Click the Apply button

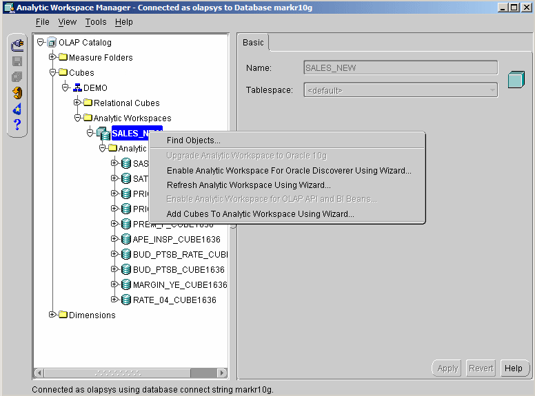(447, 368)
